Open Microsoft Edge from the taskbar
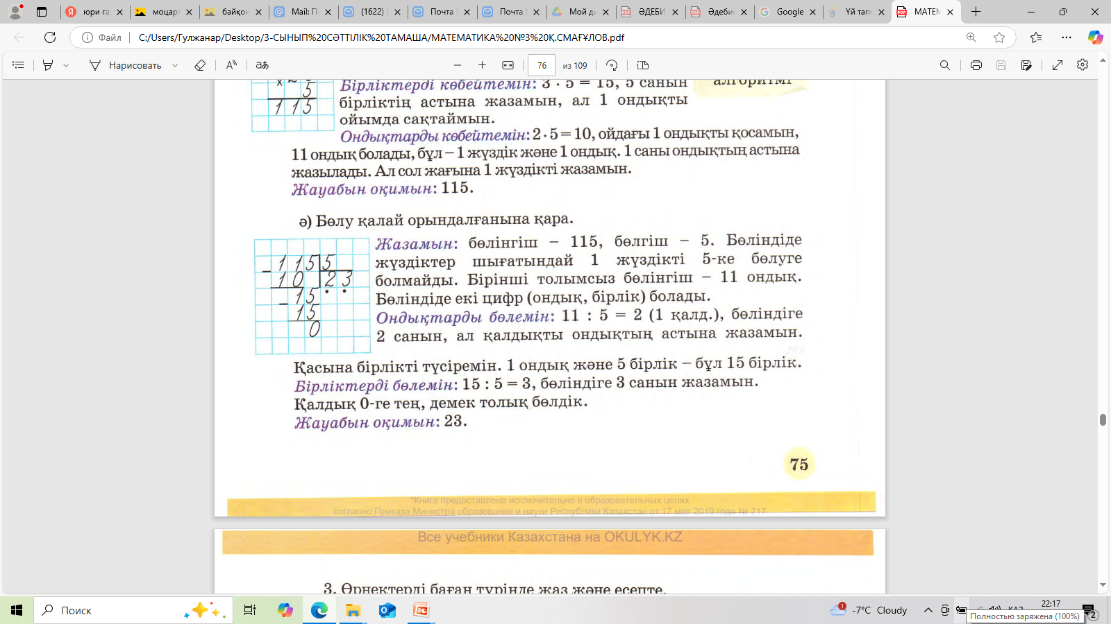The image size is (1111, 624). click(319, 610)
